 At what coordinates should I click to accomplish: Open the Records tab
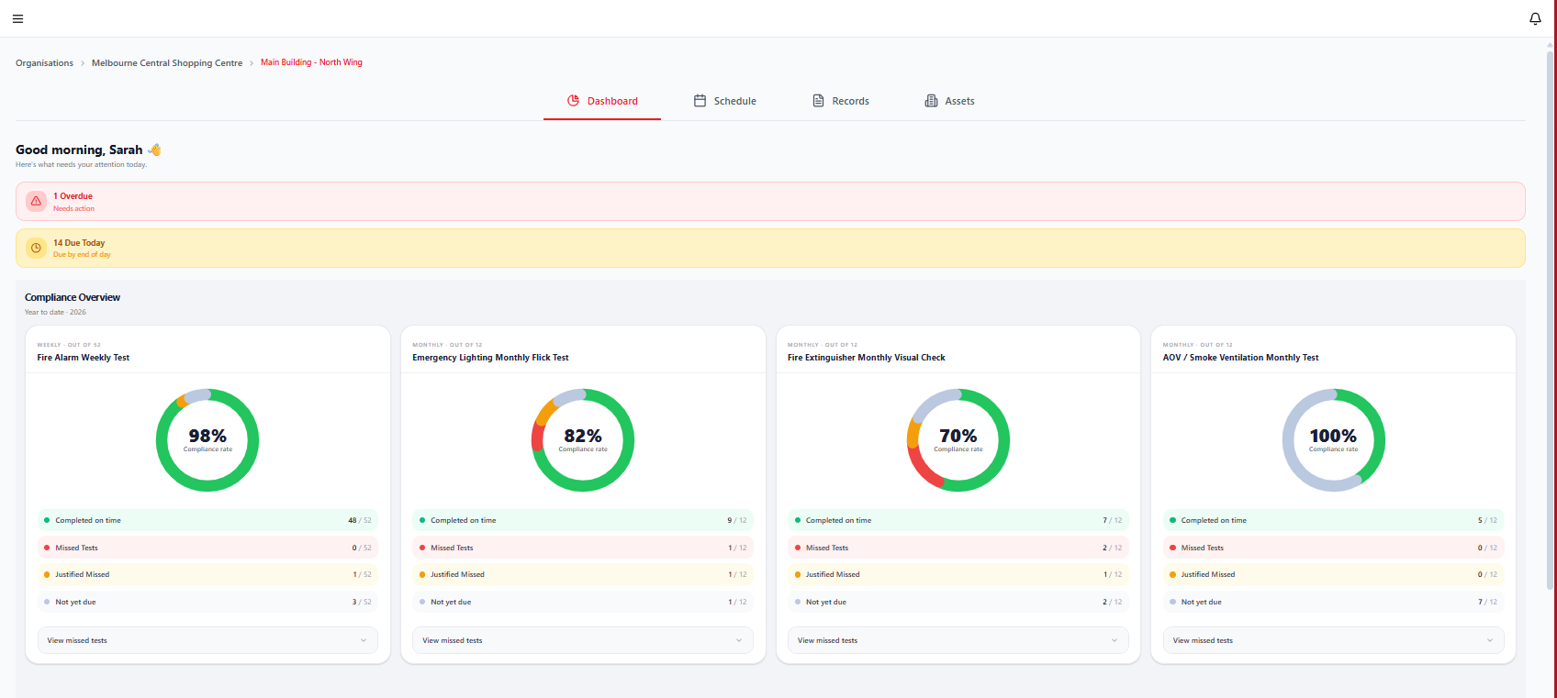coord(841,101)
